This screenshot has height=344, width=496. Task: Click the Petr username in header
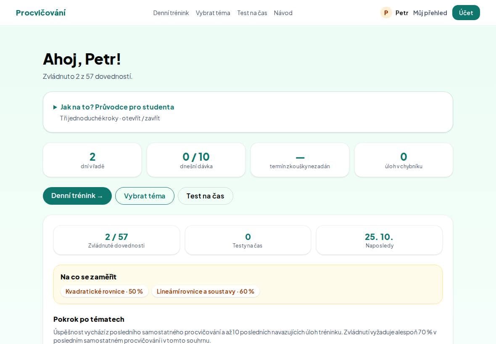(402, 13)
